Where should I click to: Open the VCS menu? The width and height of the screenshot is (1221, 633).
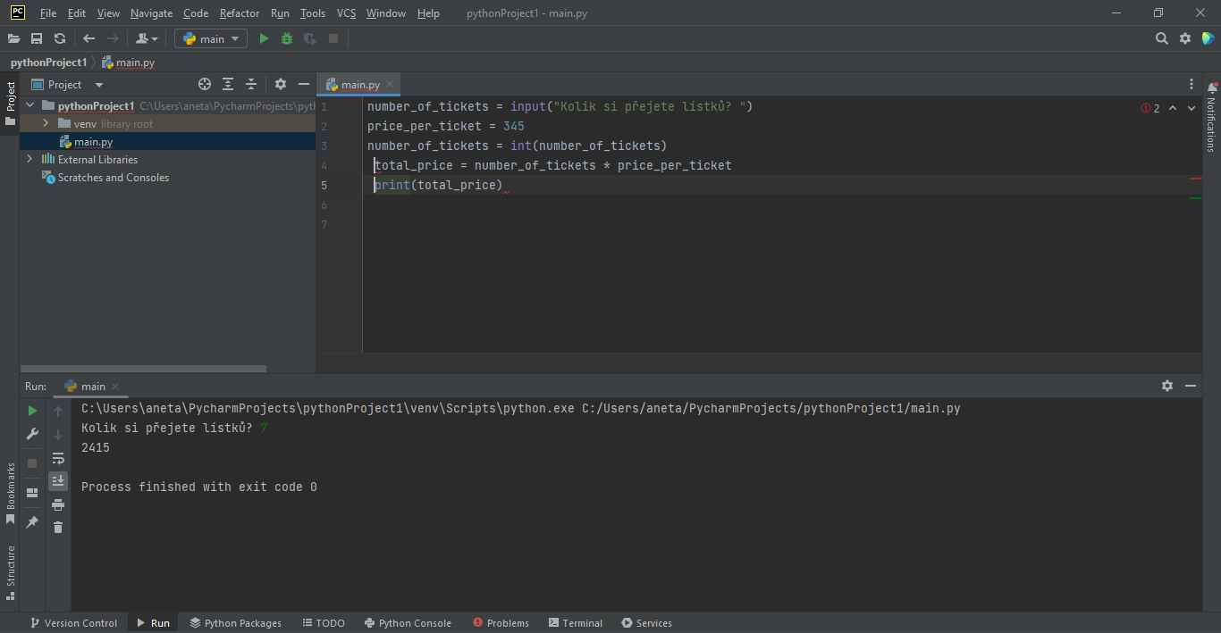pos(346,13)
